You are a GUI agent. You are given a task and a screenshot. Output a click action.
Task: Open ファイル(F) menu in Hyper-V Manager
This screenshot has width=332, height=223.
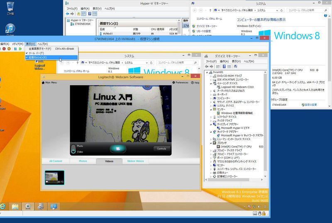(x=72, y=9)
